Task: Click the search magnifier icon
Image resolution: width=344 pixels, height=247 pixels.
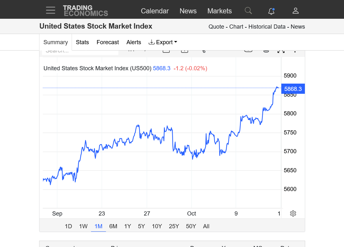Action: [x=248, y=10]
